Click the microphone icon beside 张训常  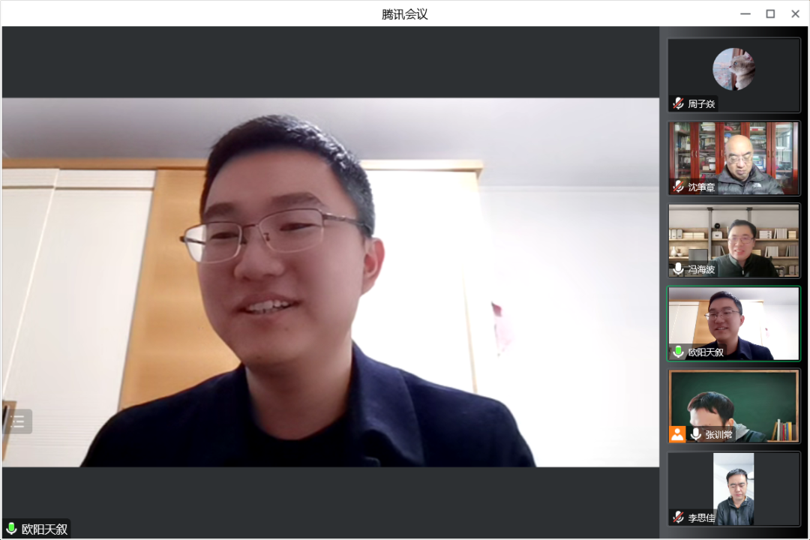point(696,433)
